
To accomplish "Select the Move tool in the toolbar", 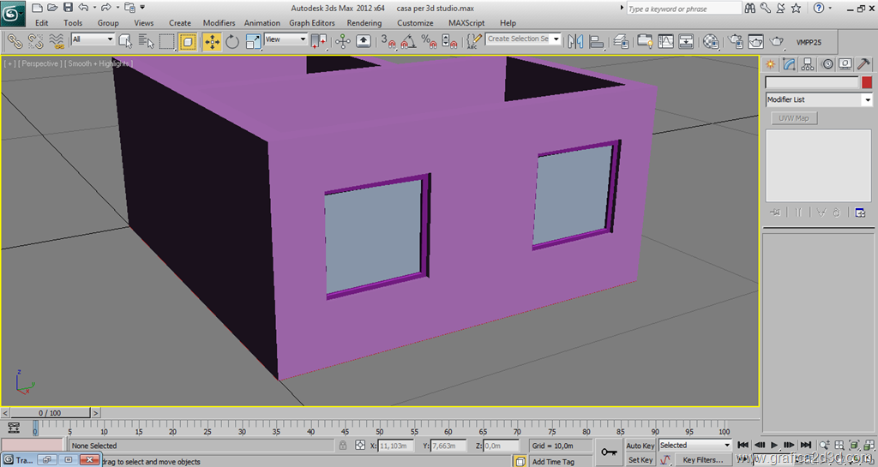I will (212, 41).
